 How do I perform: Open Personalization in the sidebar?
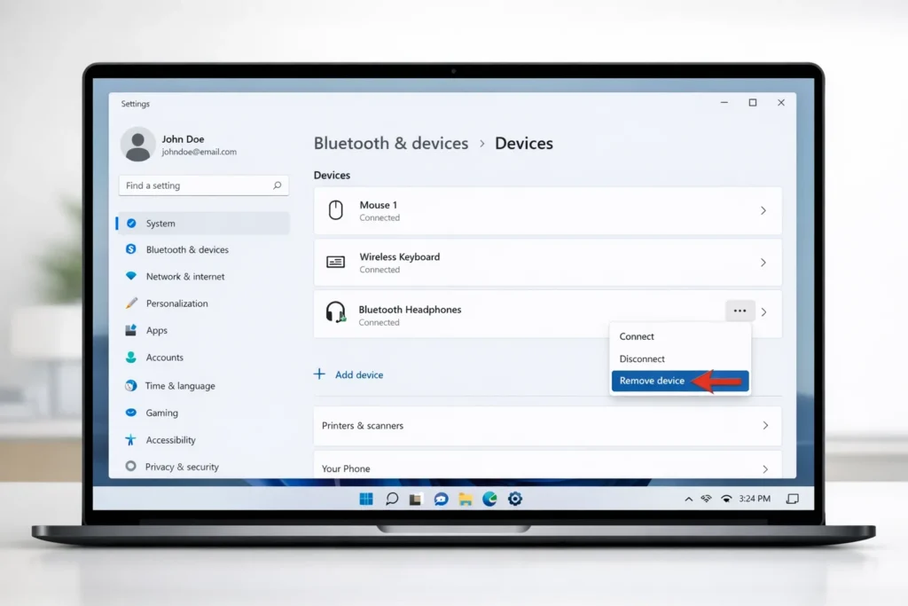point(176,303)
